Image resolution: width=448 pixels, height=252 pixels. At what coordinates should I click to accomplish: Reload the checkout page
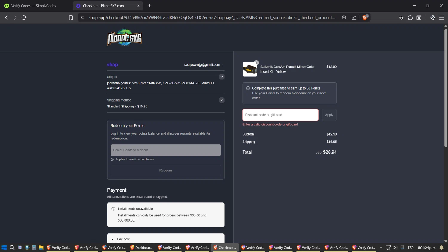coord(24,18)
